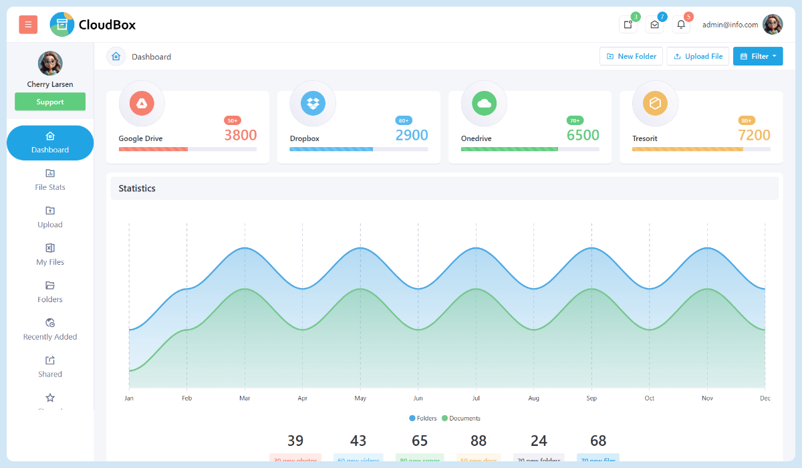Click the home icon in the breadcrumb bar
Viewport: 802px width, 468px height.
click(116, 56)
